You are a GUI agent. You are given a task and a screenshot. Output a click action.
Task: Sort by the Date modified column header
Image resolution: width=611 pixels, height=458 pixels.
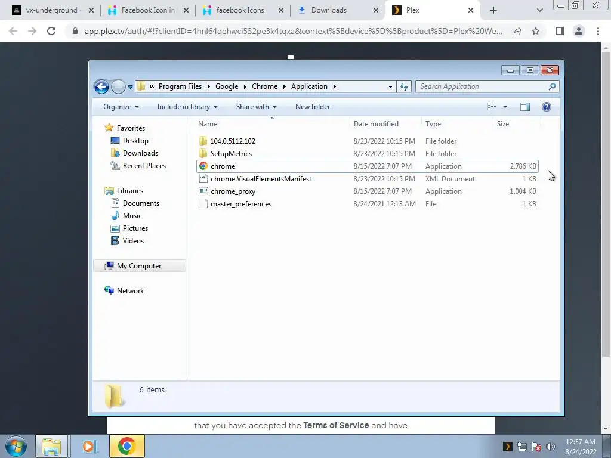[385, 124]
